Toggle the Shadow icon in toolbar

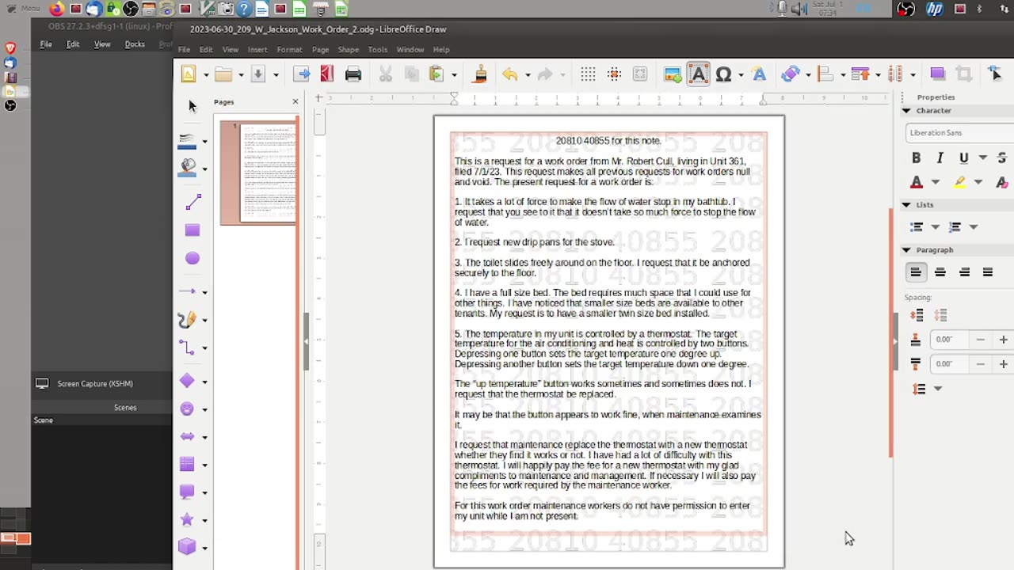[x=938, y=74]
